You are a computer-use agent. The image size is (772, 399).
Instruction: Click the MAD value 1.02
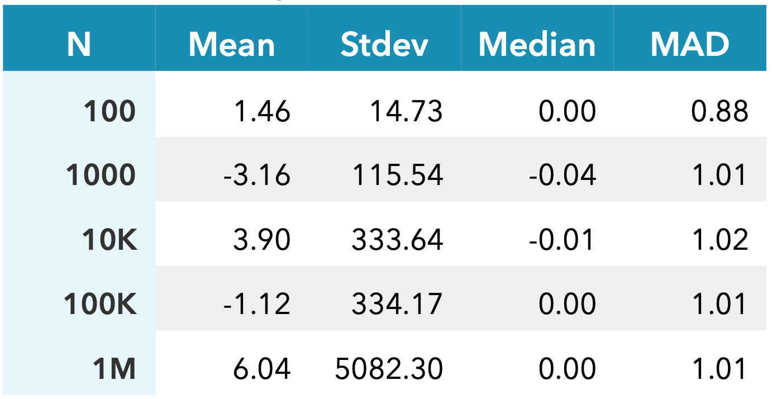click(x=719, y=240)
